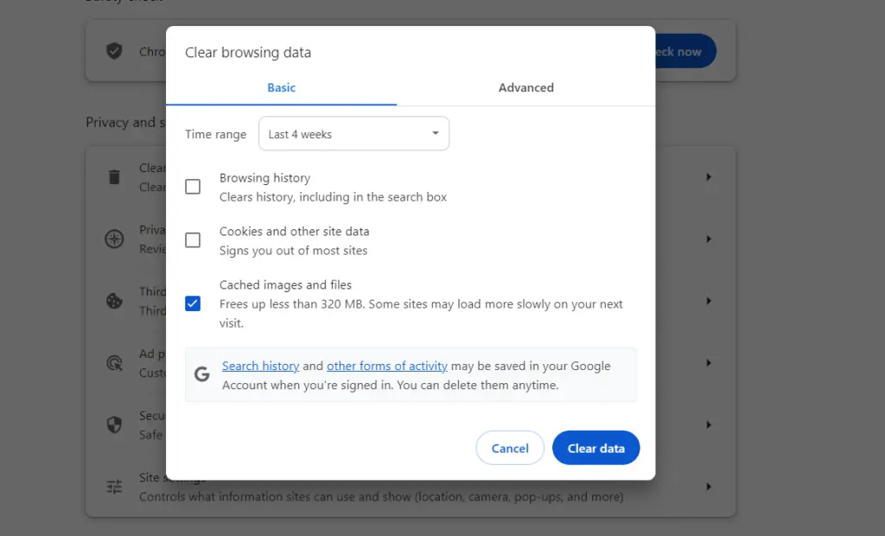Select the Basic tab
Viewport: 885px width, 536px height.
[281, 87]
